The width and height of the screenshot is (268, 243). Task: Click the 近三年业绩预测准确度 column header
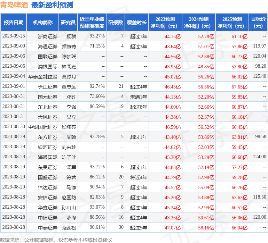[x=92, y=22]
